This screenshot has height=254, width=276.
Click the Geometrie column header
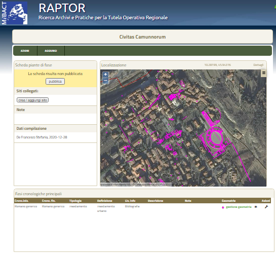228,201
